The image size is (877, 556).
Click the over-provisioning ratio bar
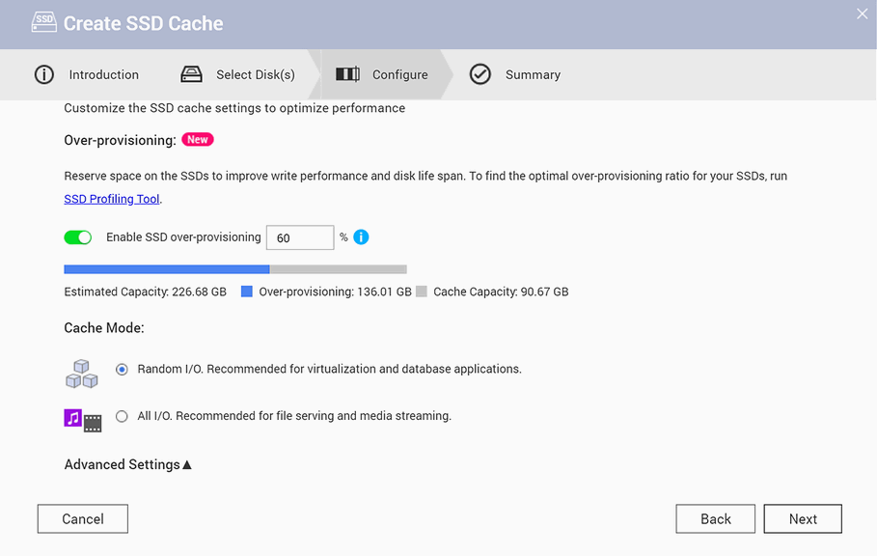point(235,269)
